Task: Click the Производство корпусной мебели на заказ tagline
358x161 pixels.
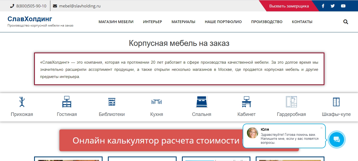Action: pos(40,25)
